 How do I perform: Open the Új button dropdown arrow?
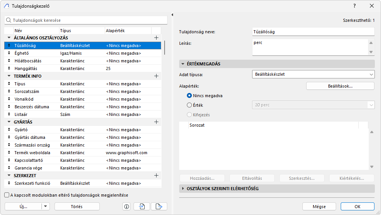point(46,207)
